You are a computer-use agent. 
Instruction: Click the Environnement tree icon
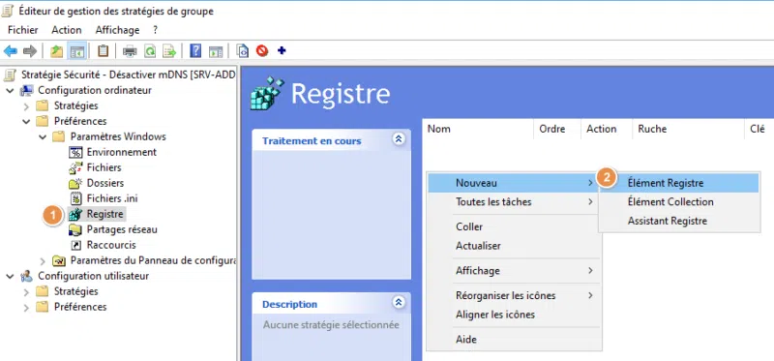(x=75, y=152)
